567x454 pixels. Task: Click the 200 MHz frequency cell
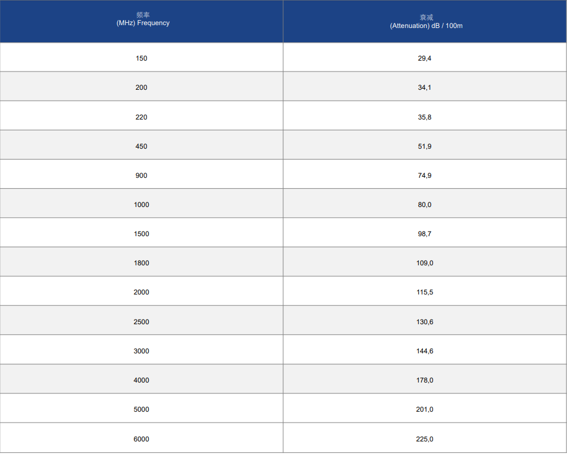pos(141,86)
